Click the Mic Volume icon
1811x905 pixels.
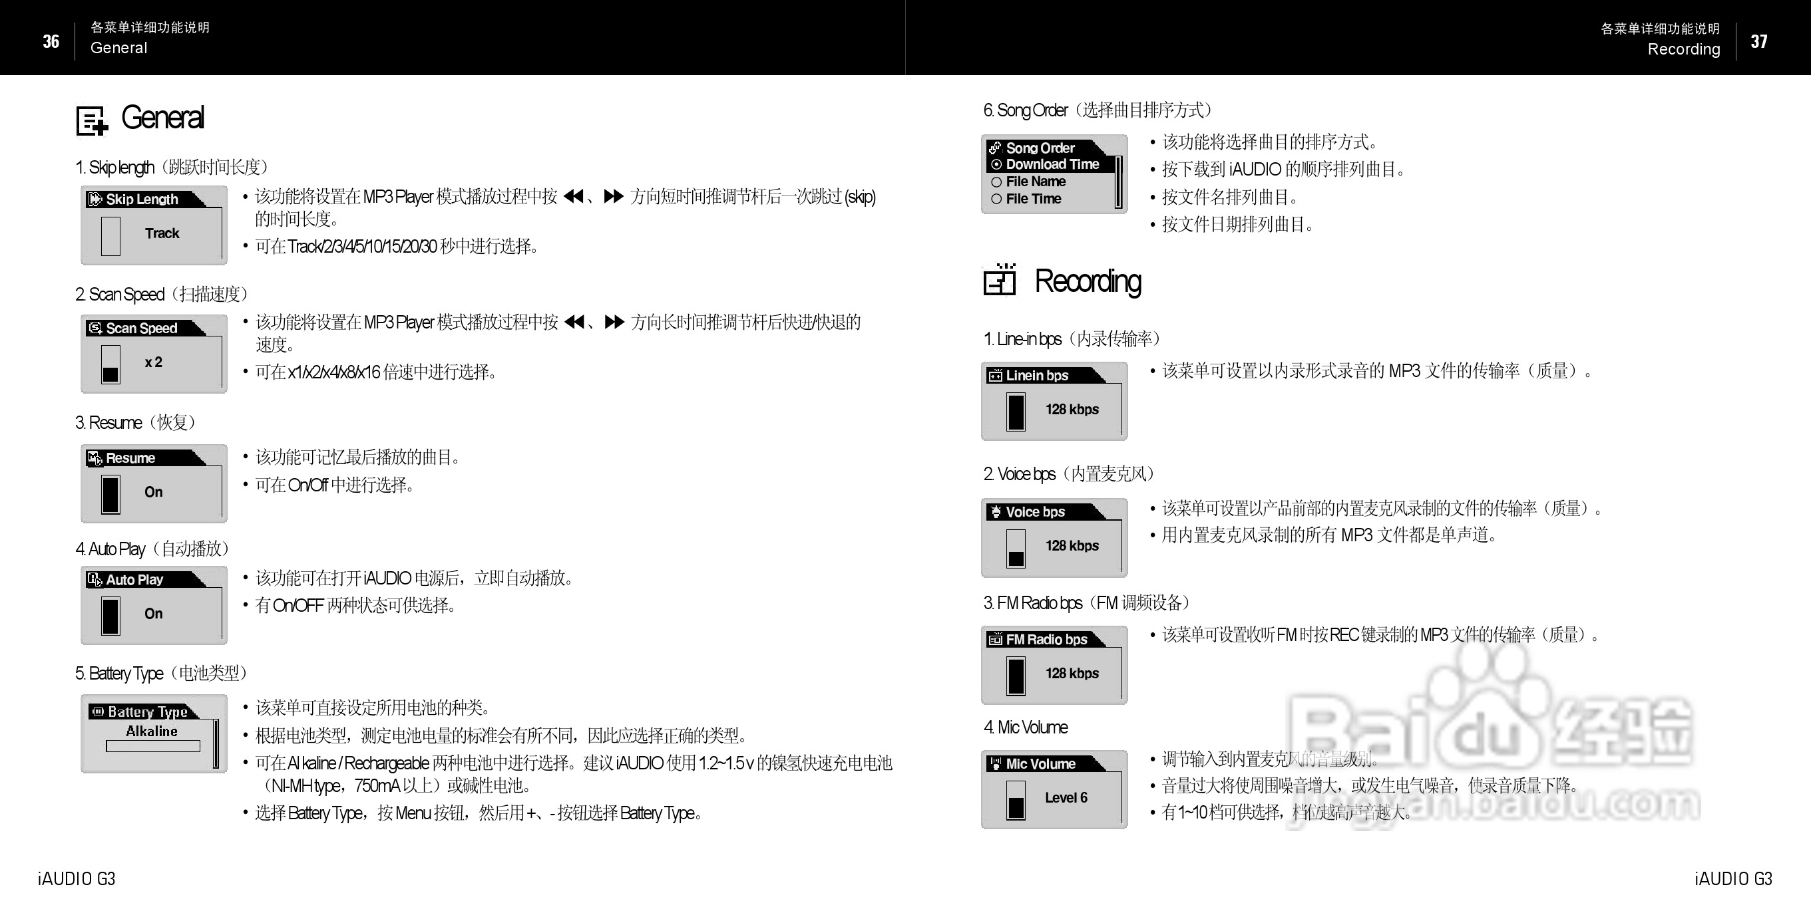(x=996, y=764)
